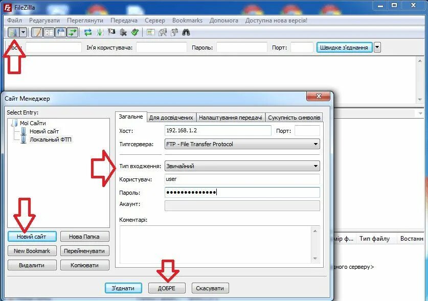Click the Пароль field in Site Manager
The height and width of the screenshot is (301, 428).
(242, 192)
